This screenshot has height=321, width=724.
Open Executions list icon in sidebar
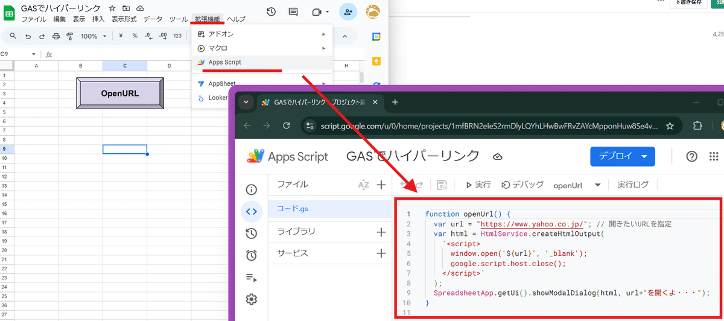pos(252,278)
